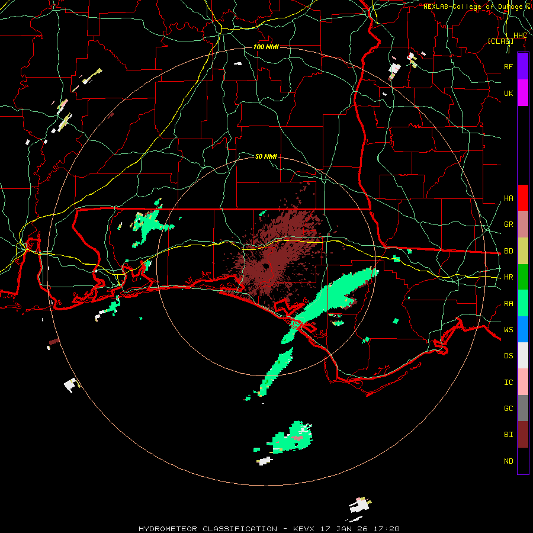
Task: Click the DS legend label
Action: tap(509, 356)
